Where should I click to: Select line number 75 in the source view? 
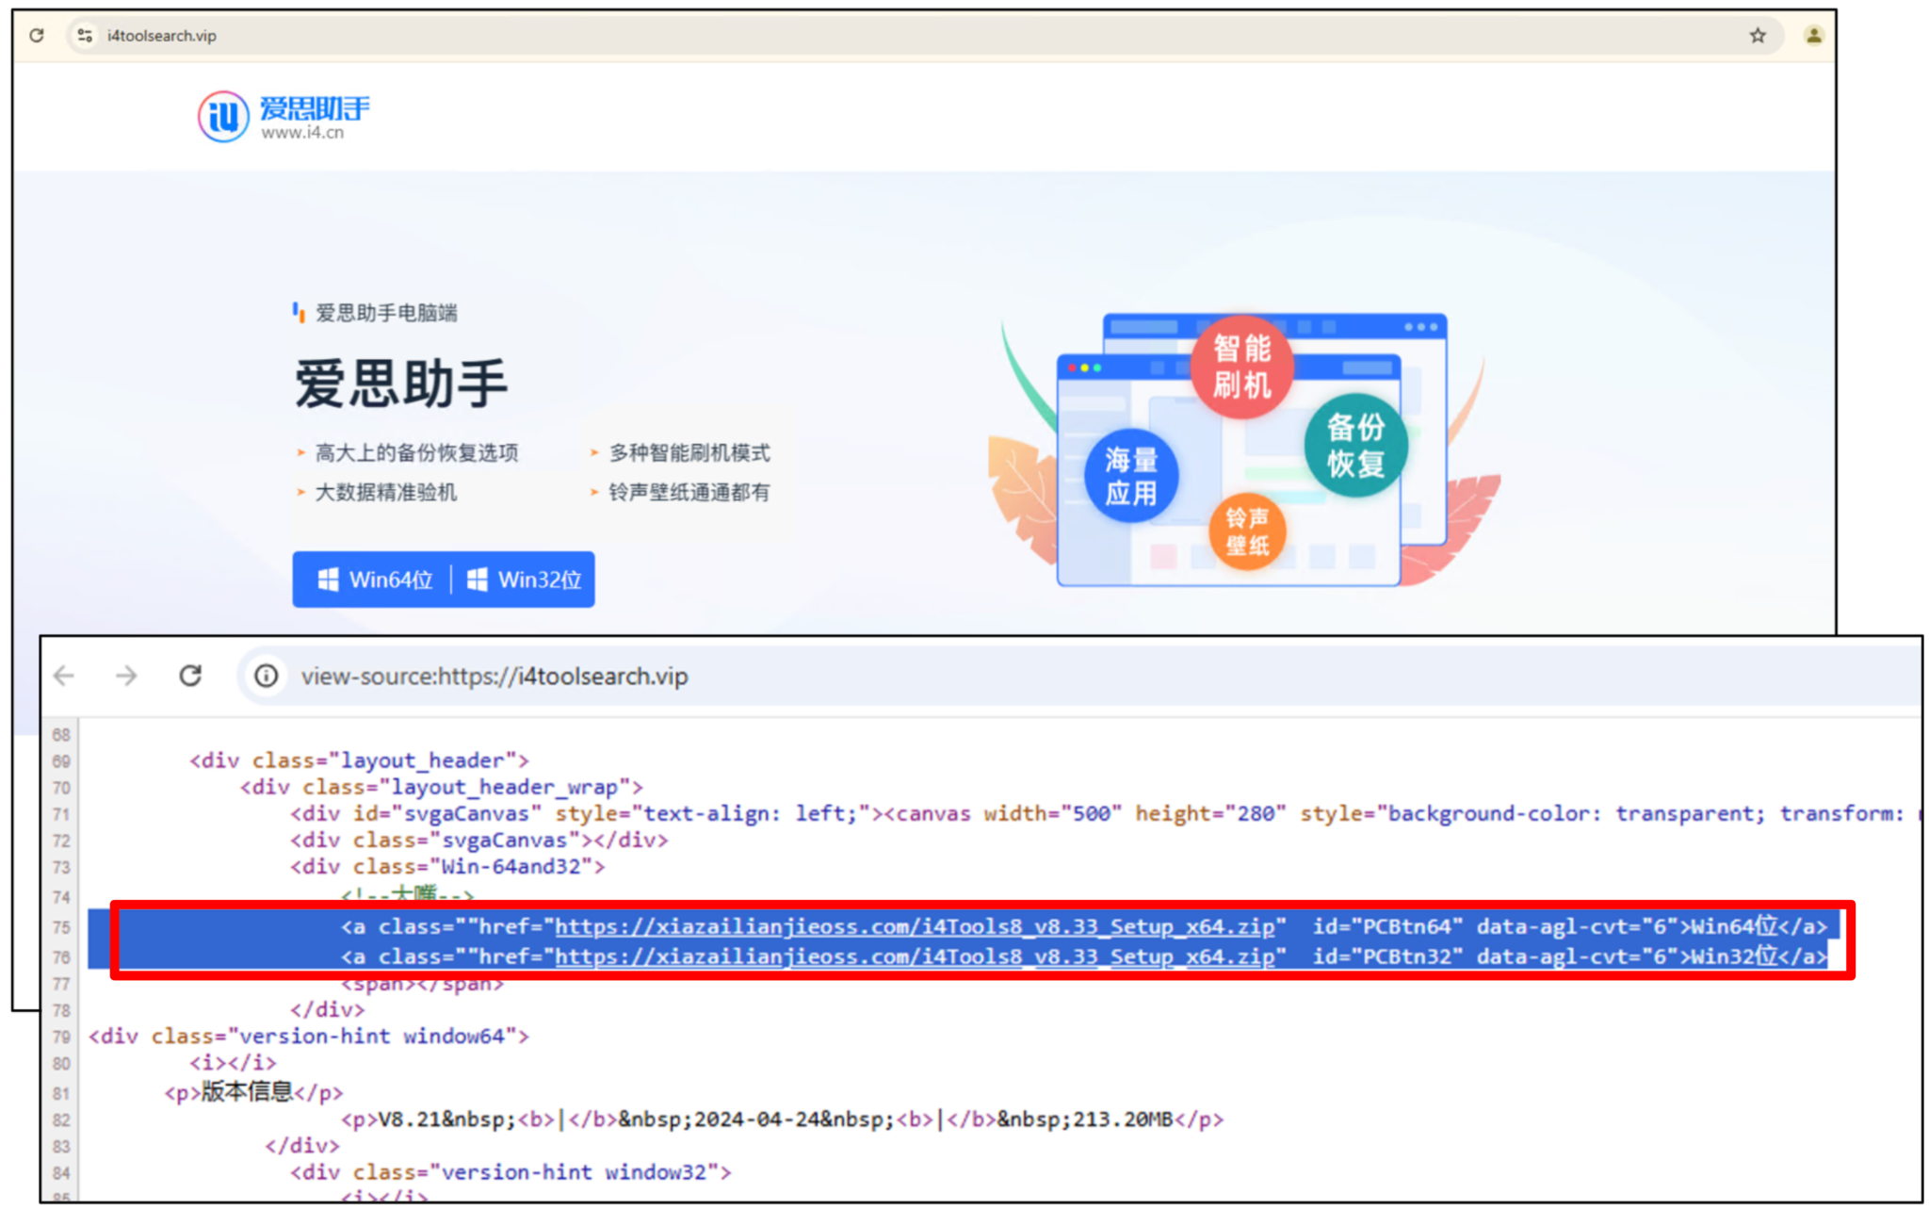click(62, 926)
